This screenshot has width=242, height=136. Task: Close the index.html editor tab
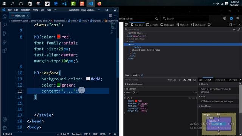pyautogui.click(x=28, y=15)
